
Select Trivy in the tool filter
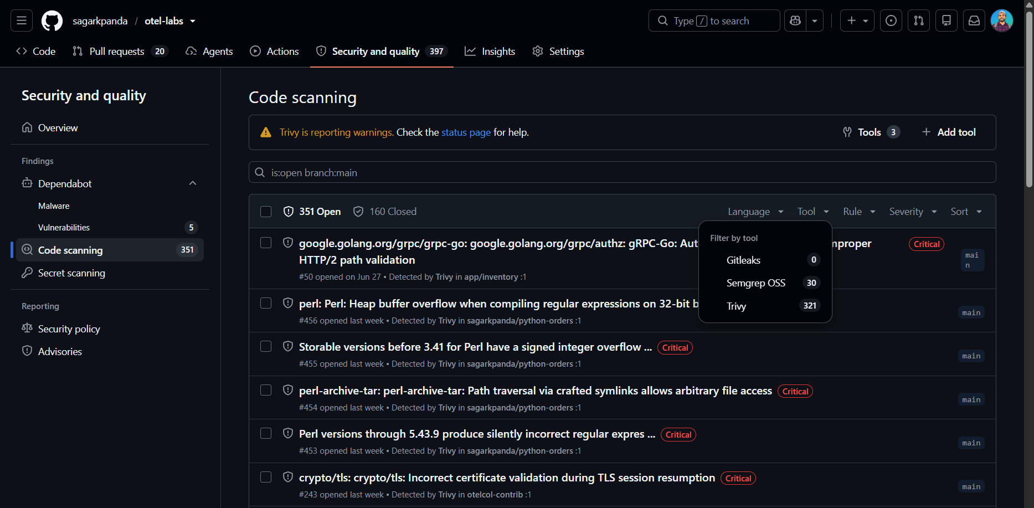click(765, 306)
